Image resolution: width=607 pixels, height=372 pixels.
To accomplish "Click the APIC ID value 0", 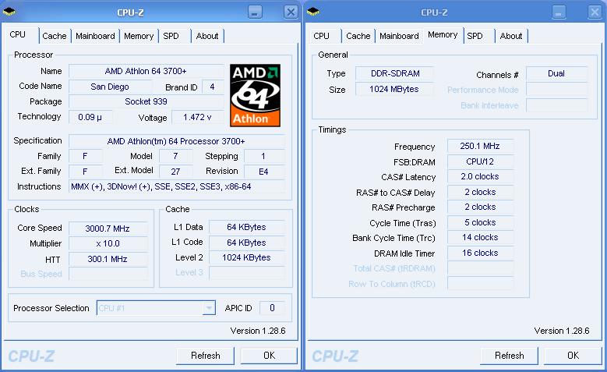I will (x=272, y=308).
